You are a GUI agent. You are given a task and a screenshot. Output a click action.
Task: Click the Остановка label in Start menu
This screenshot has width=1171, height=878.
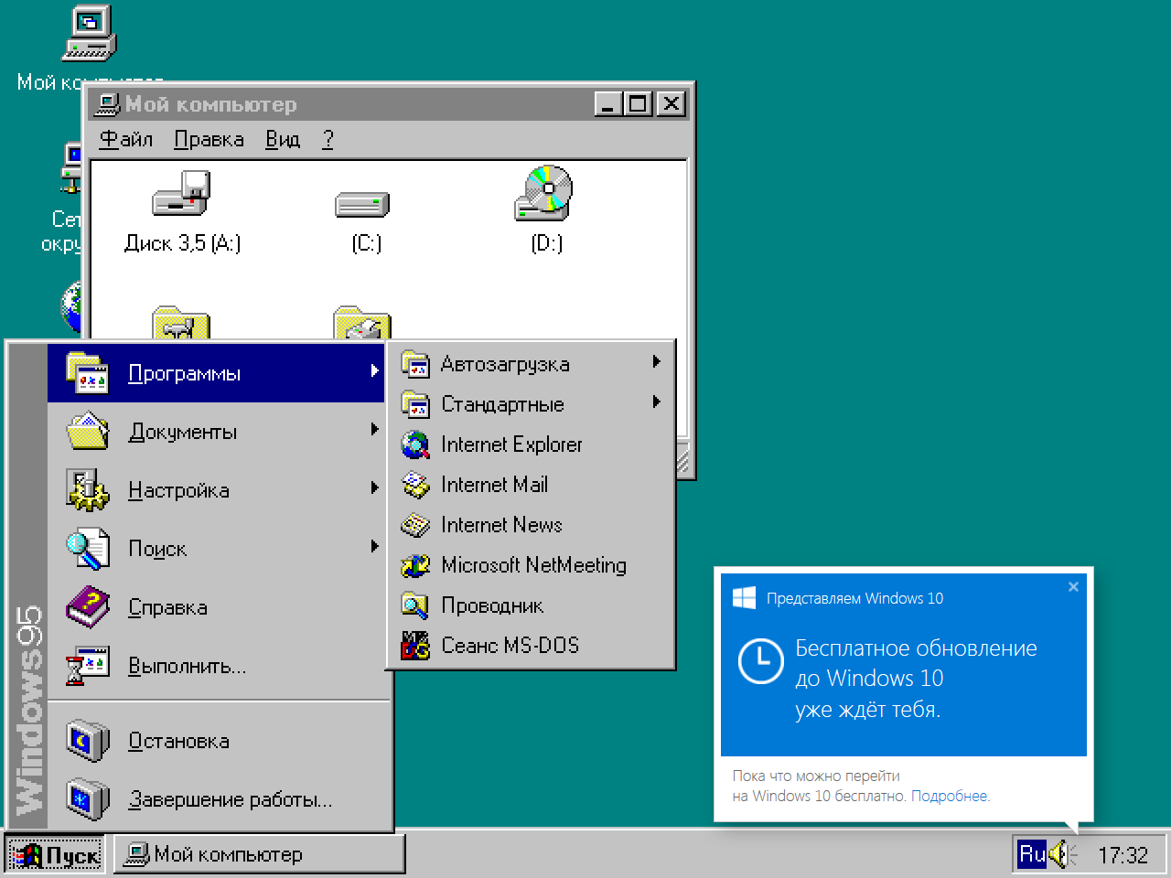[x=178, y=741]
